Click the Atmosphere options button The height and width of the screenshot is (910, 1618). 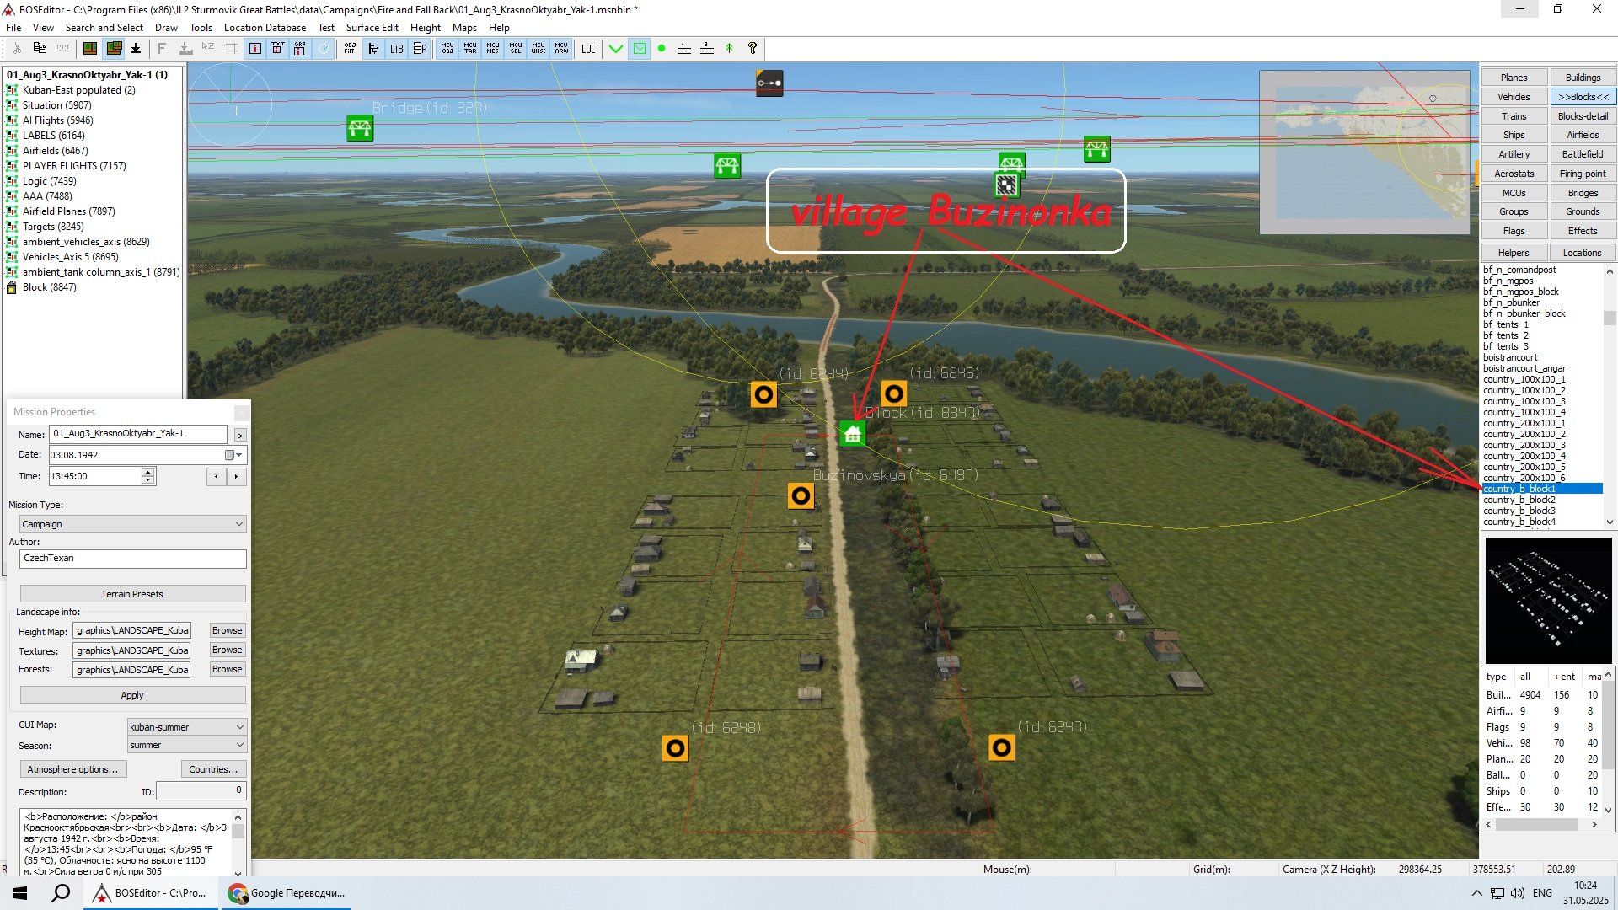pos(73,769)
